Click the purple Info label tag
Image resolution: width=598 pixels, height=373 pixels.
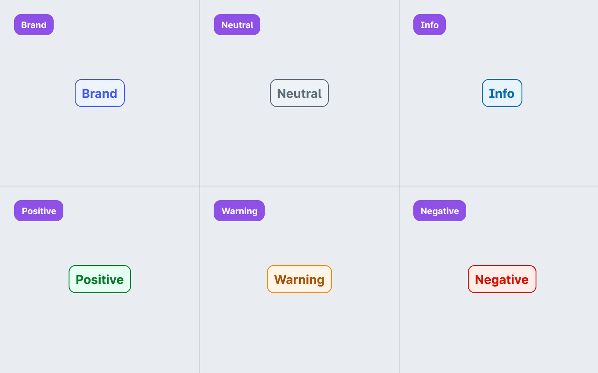click(x=430, y=25)
